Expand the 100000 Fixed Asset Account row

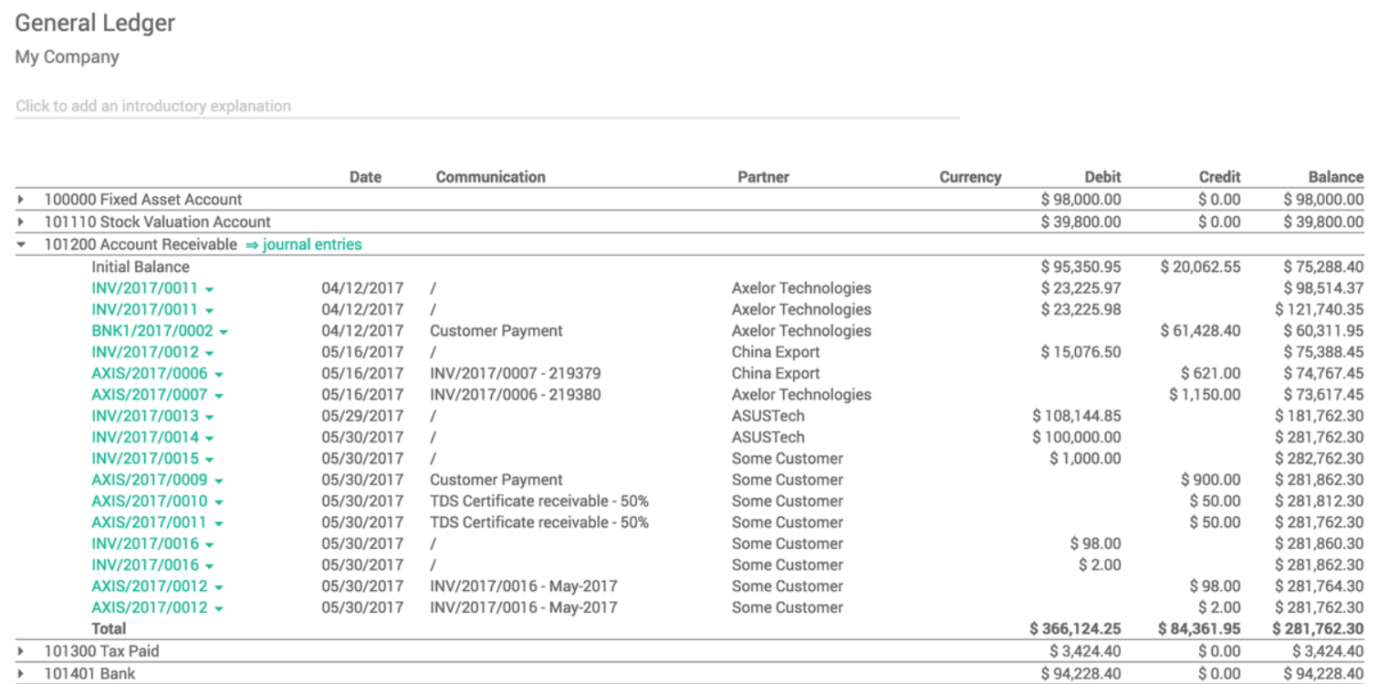(21, 200)
